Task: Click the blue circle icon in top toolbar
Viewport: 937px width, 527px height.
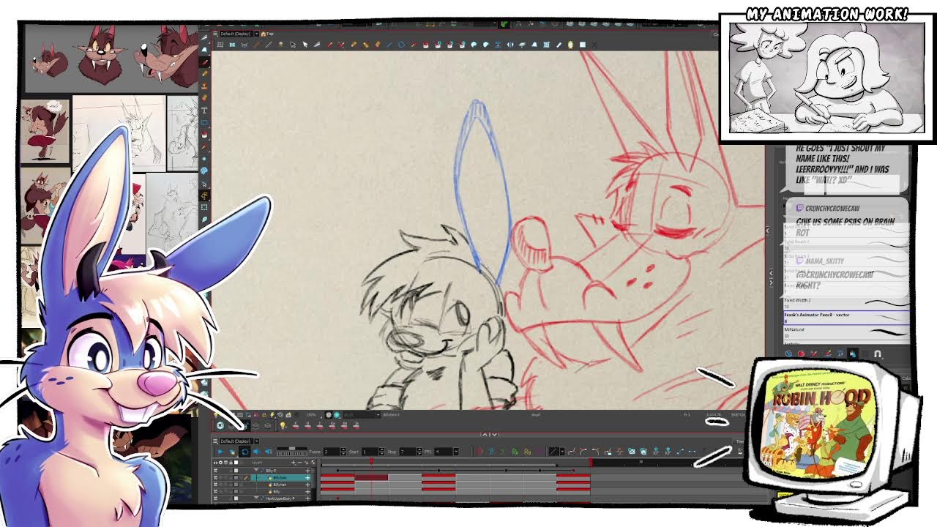Action: [x=402, y=45]
